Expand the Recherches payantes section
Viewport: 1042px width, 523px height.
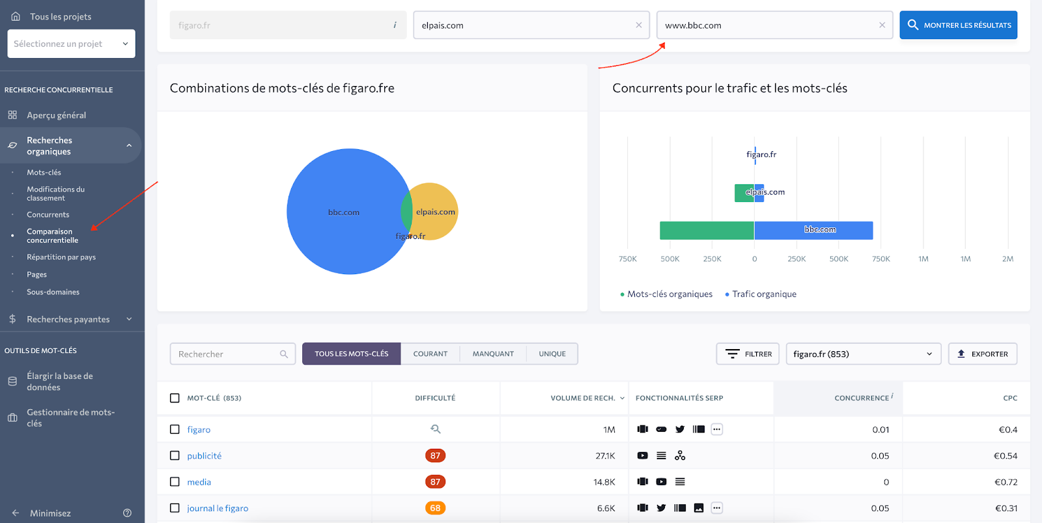point(129,319)
